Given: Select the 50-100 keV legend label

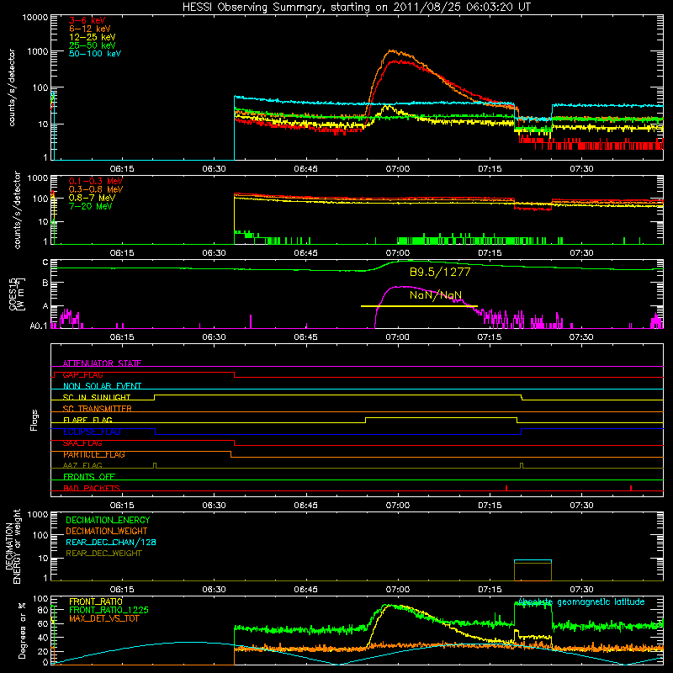Looking at the screenshot, I should (x=95, y=54).
